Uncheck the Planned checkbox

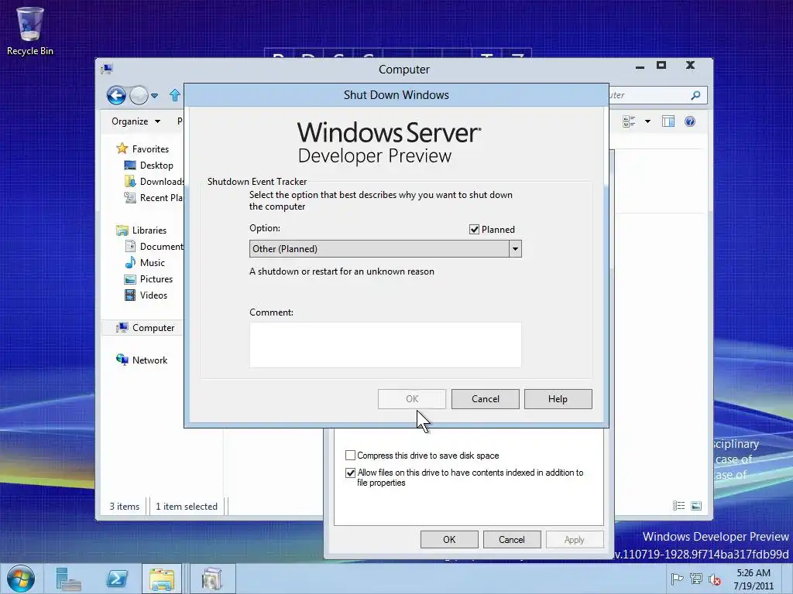click(474, 229)
